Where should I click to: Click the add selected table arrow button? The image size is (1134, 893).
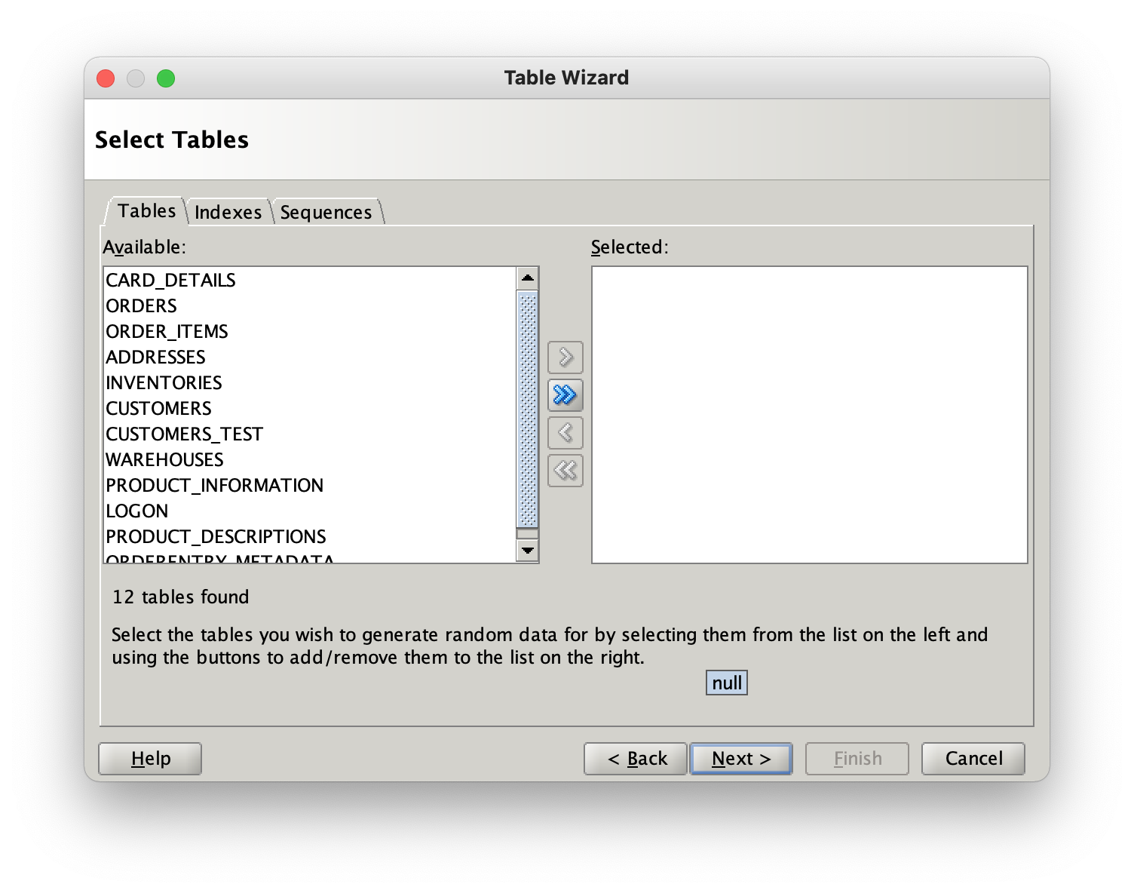pos(565,358)
